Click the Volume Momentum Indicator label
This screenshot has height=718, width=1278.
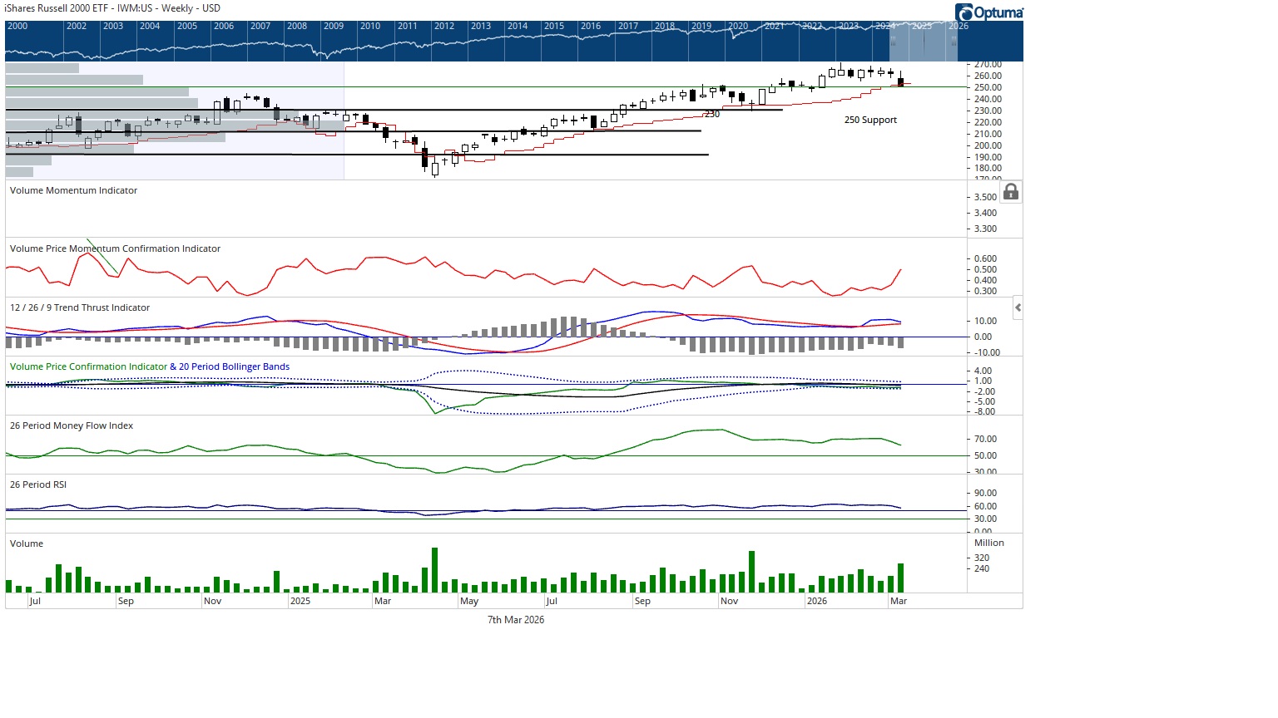[x=73, y=190]
